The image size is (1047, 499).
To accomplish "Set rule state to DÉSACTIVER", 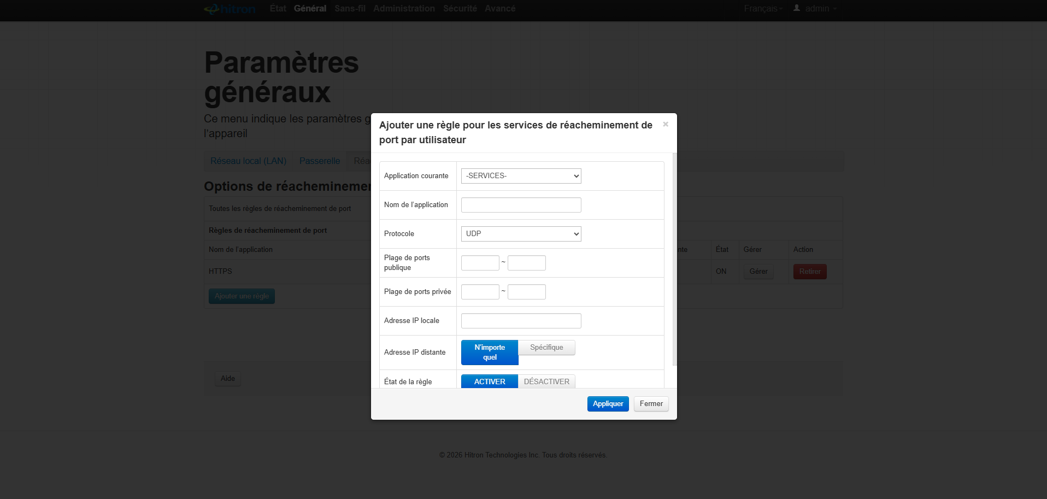I will (546, 381).
